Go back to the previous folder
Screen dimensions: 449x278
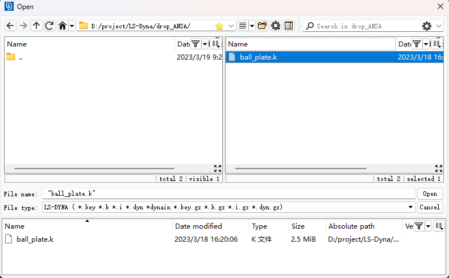[x=10, y=26]
